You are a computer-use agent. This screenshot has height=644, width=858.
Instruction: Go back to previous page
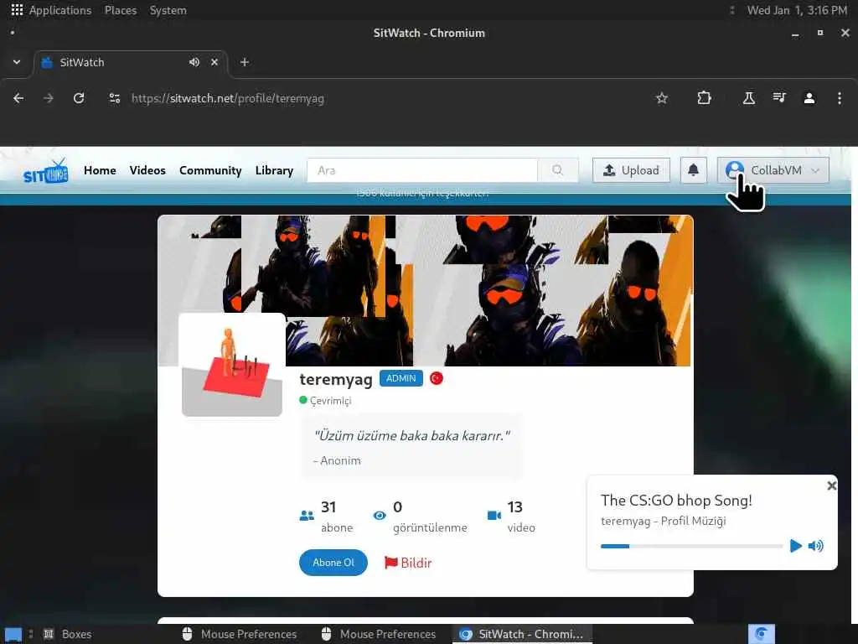18,99
